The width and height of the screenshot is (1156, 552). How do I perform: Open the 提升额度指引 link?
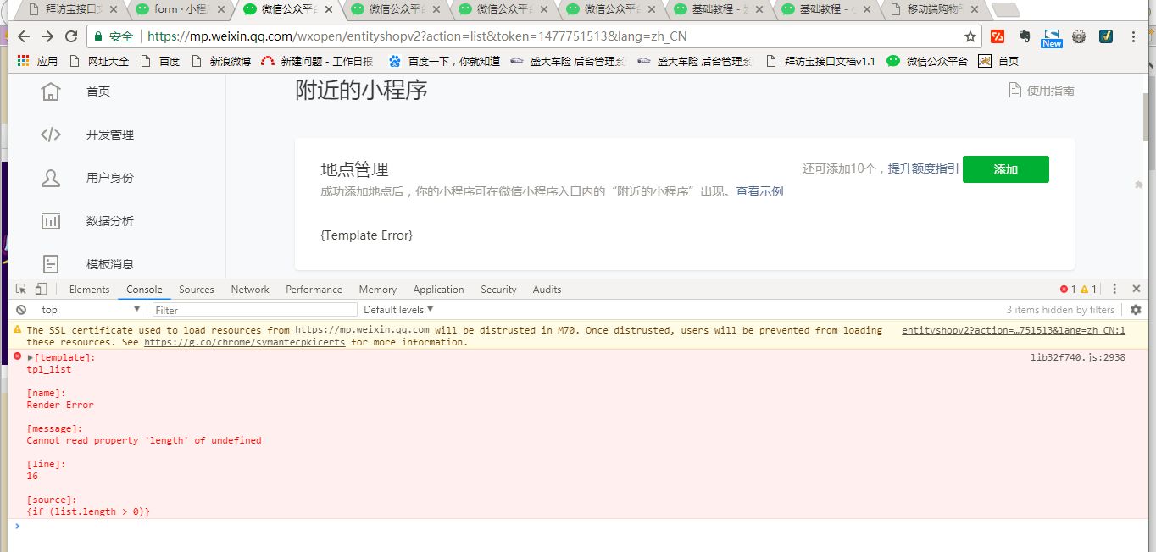tap(923, 168)
